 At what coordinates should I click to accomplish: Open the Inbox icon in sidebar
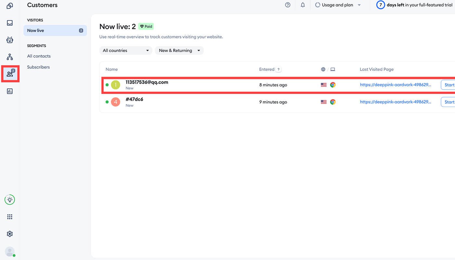(x=10, y=23)
